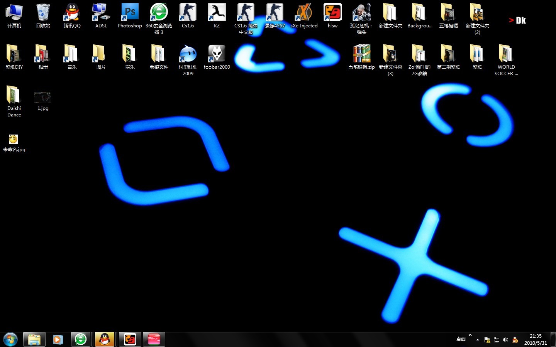Image resolution: width=556 pixels, height=347 pixels.
Task: Open the Windows Start menu
Action: tap(10, 339)
